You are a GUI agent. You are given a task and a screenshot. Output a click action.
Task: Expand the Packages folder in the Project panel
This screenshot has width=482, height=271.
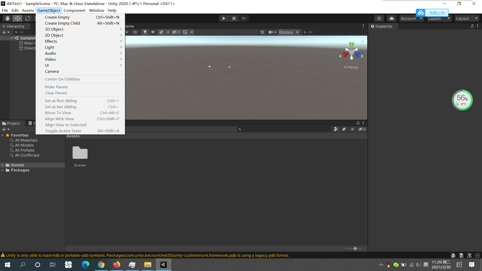click(3, 170)
